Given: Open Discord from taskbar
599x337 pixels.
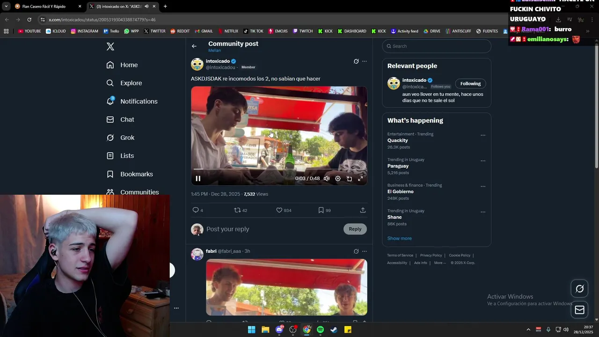Looking at the screenshot, I should (279, 330).
